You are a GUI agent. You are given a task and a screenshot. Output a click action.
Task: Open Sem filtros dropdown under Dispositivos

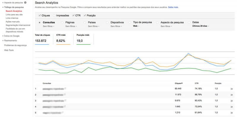116,26
